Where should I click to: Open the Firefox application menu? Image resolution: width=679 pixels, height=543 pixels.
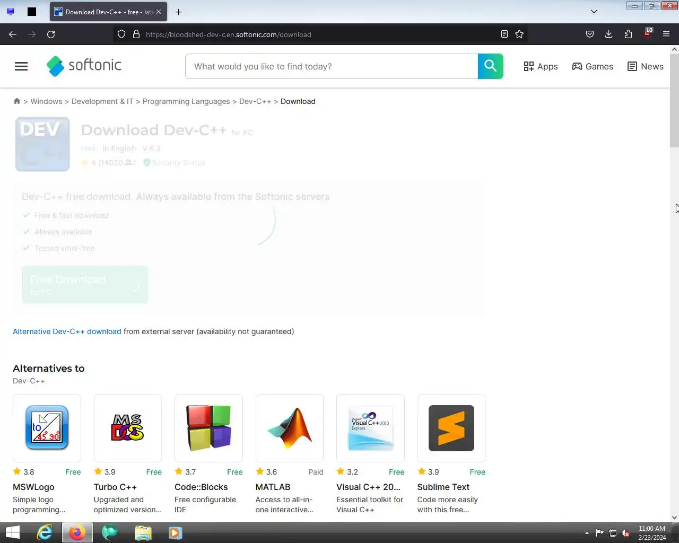[x=666, y=34]
